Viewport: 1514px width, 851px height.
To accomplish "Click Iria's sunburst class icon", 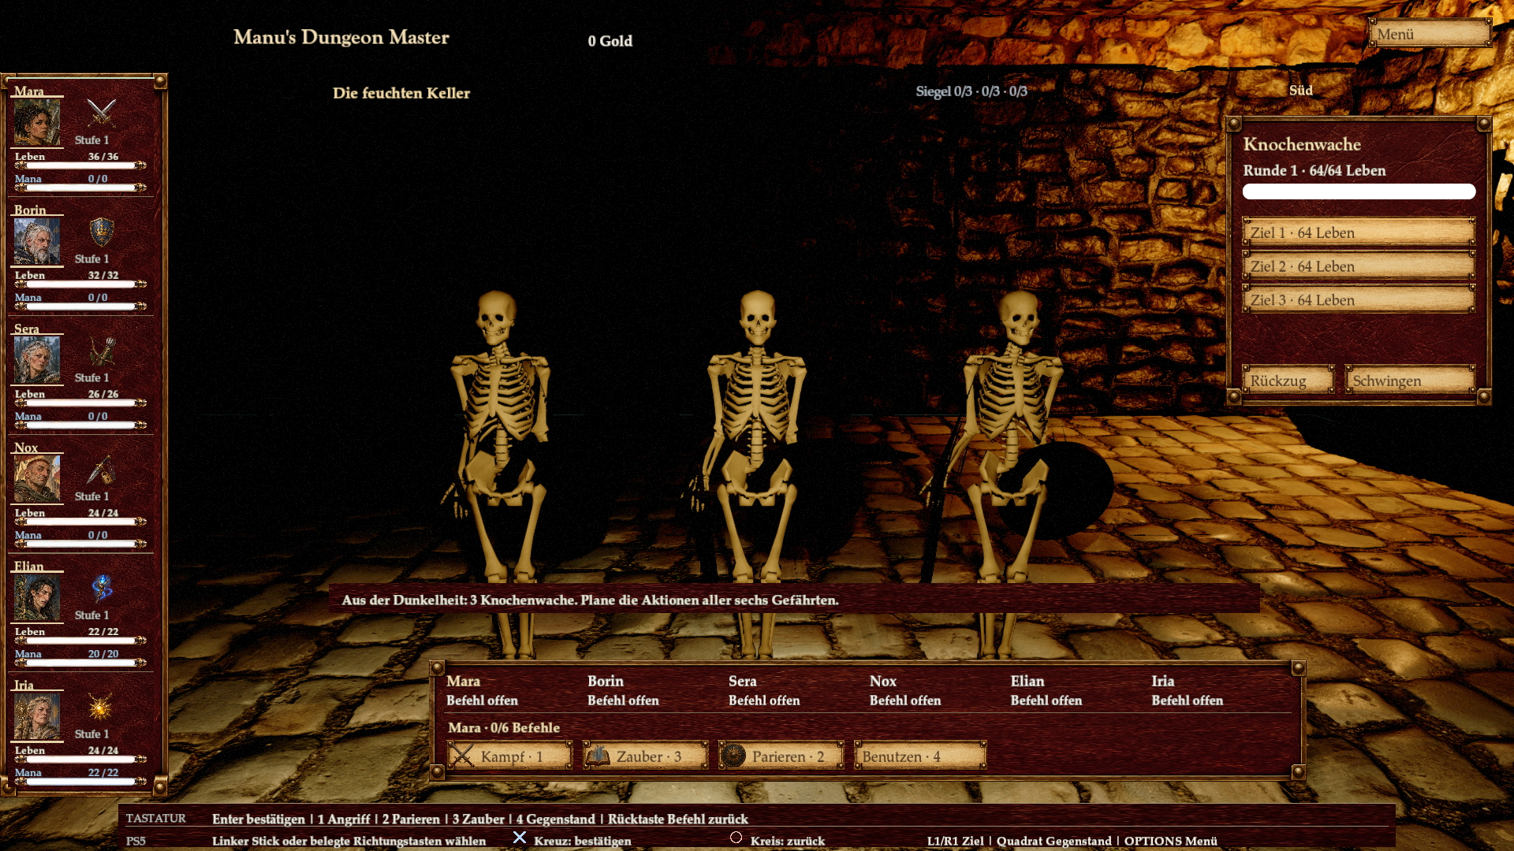I will (100, 708).
